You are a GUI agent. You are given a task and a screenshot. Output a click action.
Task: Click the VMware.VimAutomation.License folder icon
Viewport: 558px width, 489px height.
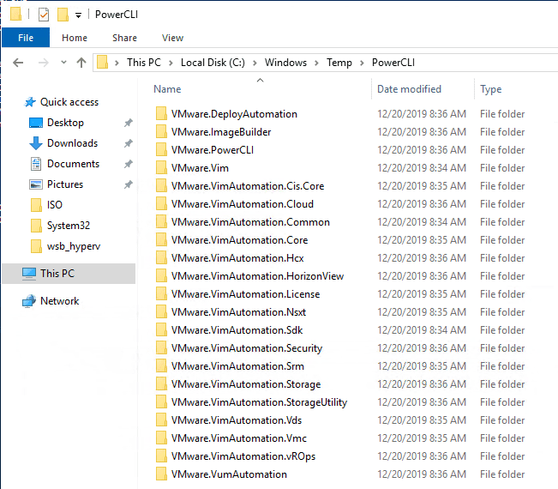tap(161, 293)
